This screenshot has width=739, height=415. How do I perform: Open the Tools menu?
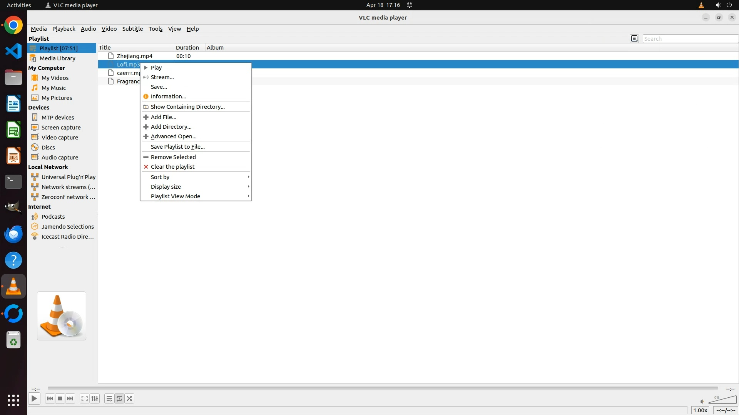tap(155, 29)
